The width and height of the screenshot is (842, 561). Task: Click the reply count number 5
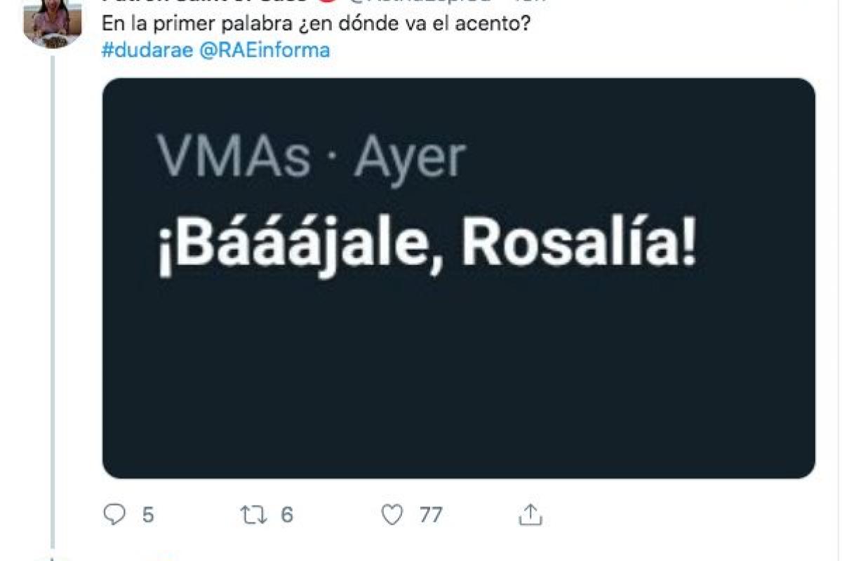[147, 515]
